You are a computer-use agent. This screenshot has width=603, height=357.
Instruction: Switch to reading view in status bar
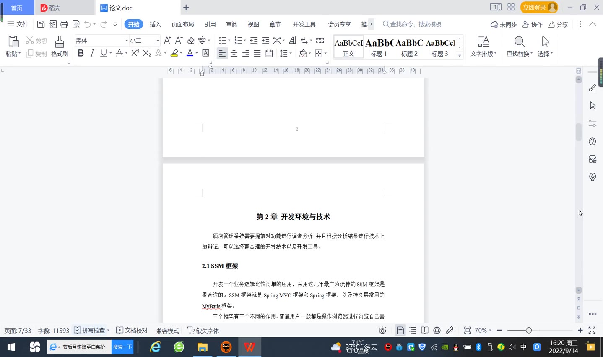click(425, 331)
